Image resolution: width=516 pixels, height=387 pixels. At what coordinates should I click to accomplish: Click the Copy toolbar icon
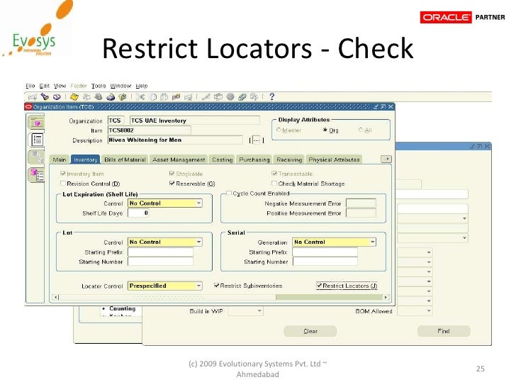click(x=152, y=96)
